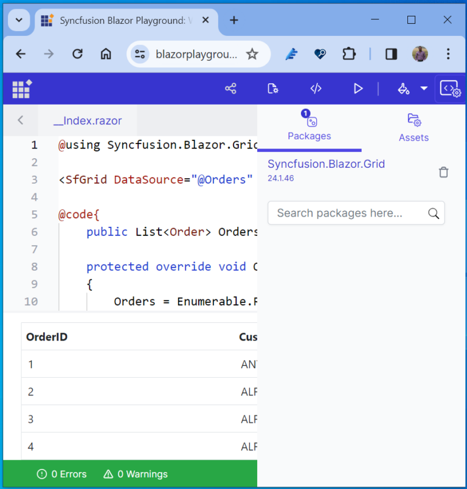Open the browser profile avatar

420,54
